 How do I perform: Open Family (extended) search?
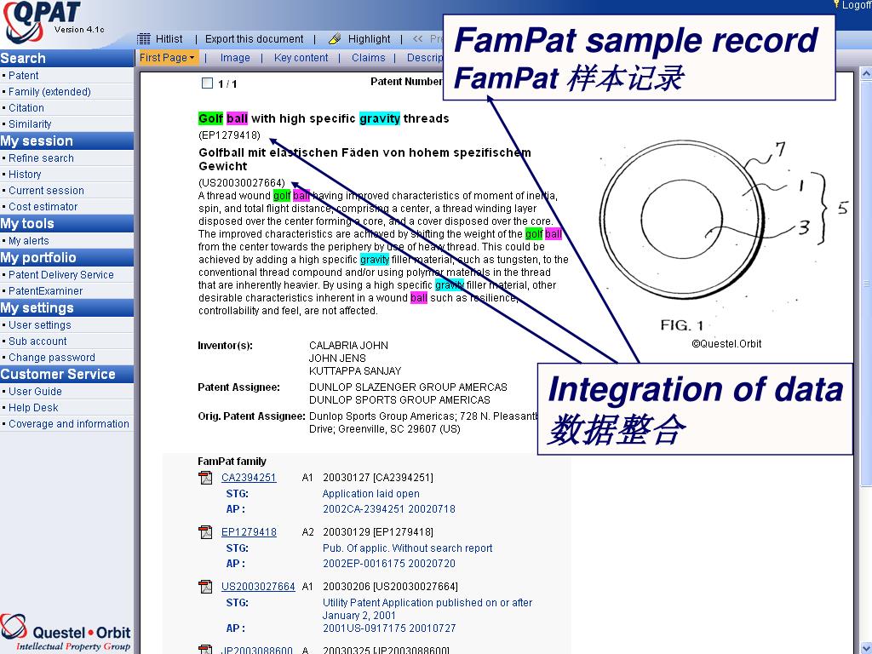pyautogui.click(x=49, y=92)
